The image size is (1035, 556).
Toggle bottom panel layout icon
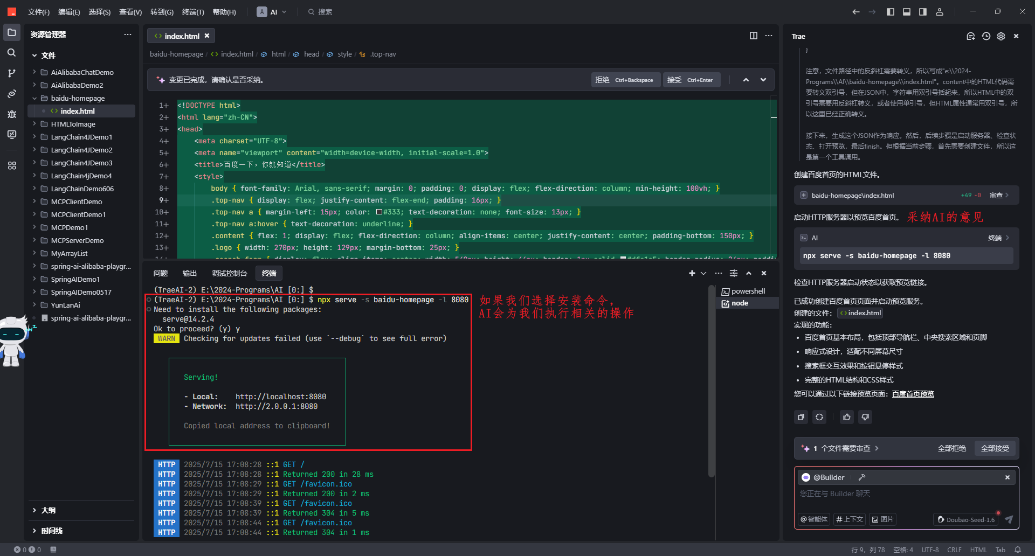(907, 12)
